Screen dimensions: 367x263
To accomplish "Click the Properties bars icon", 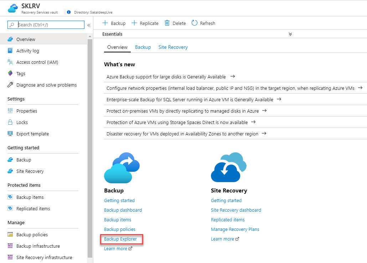I will [10, 111].
